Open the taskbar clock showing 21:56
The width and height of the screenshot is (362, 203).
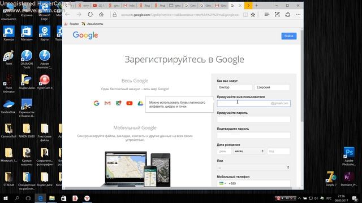click(341, 198)
